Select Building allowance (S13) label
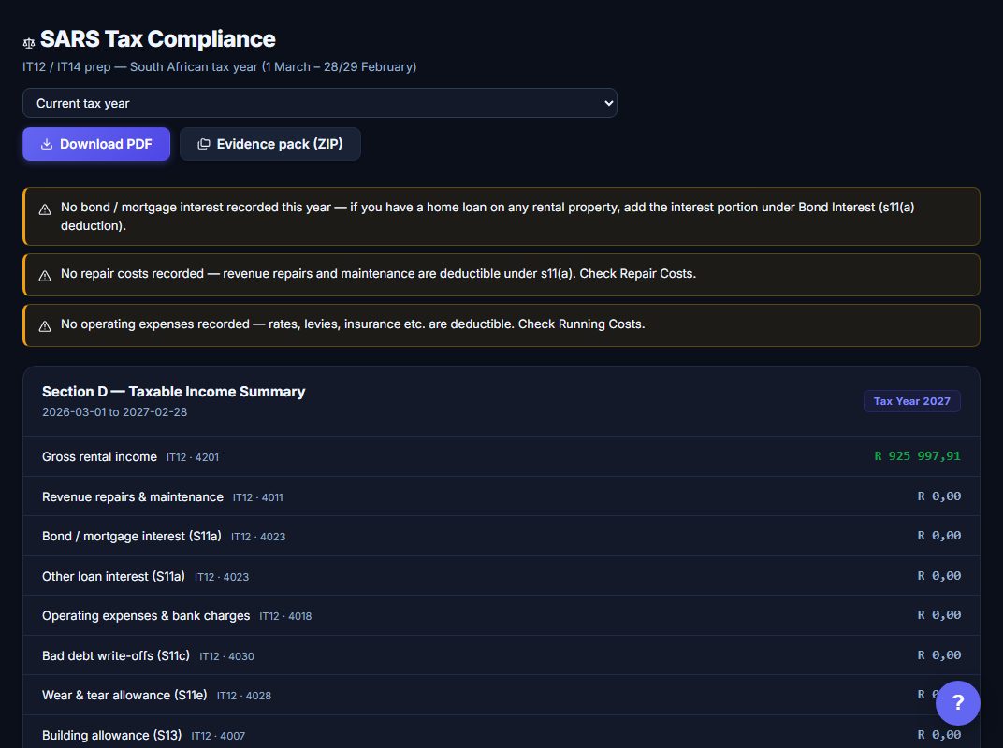Viewport: 1003px width, 748px height. click(112, 735)
